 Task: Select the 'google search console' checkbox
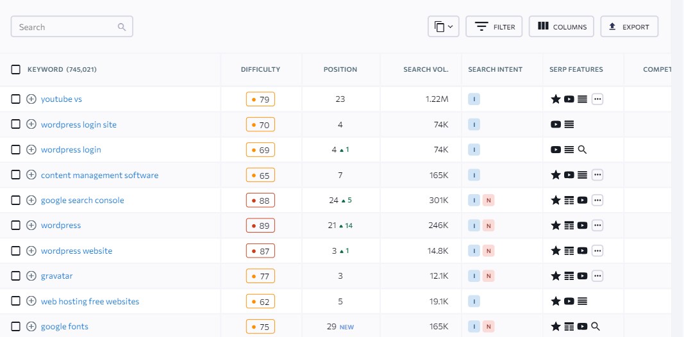point(15,200)
